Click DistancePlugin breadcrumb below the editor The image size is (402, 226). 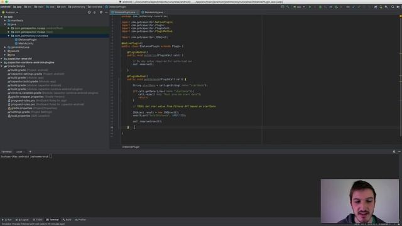pos(131,147)
